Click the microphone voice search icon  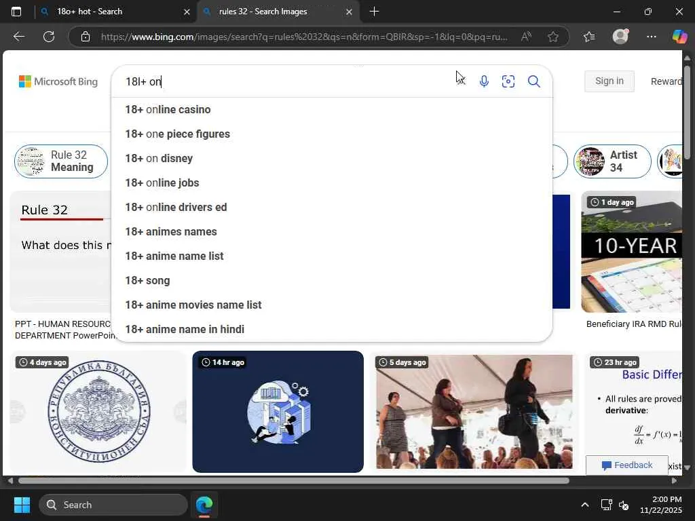tap(484, 81)
